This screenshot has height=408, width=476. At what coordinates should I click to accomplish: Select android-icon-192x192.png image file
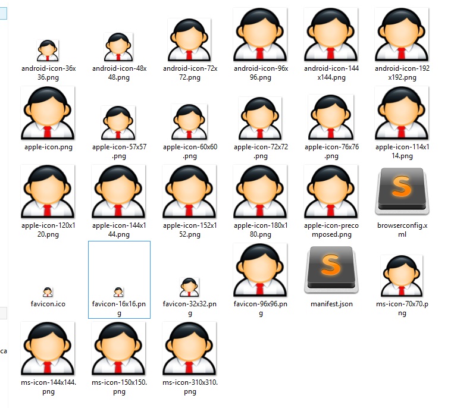402,36
